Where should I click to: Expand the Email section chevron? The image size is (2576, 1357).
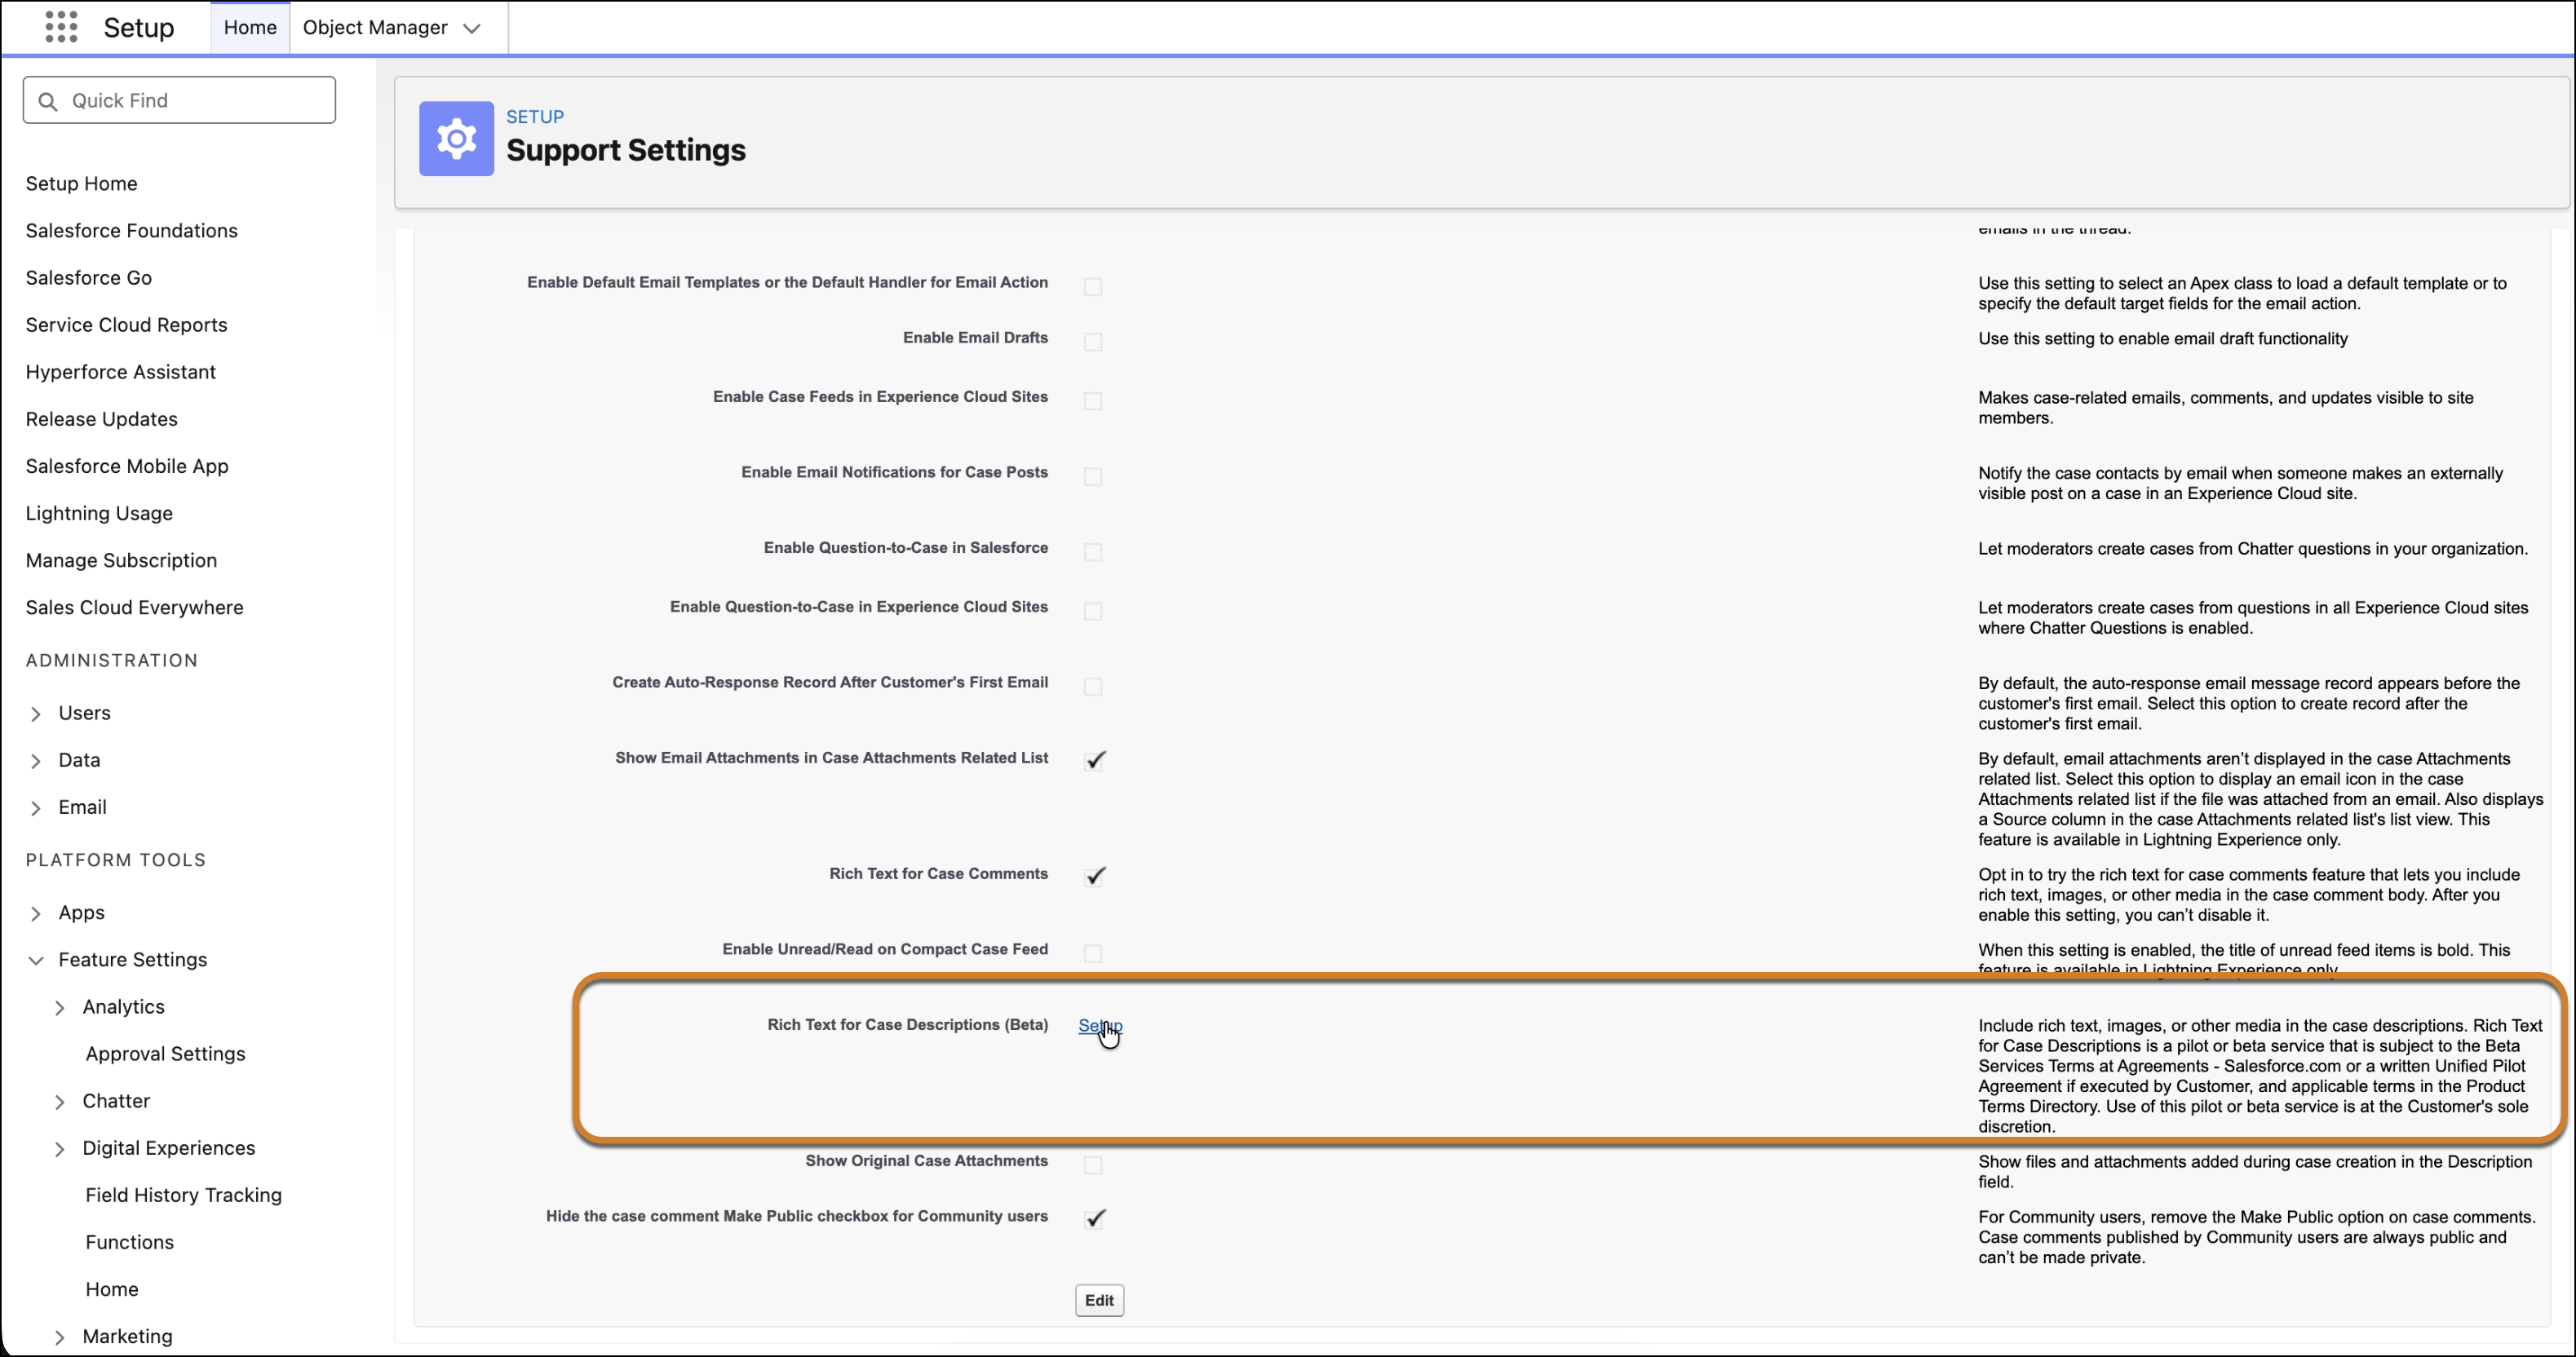click(36, 807)
